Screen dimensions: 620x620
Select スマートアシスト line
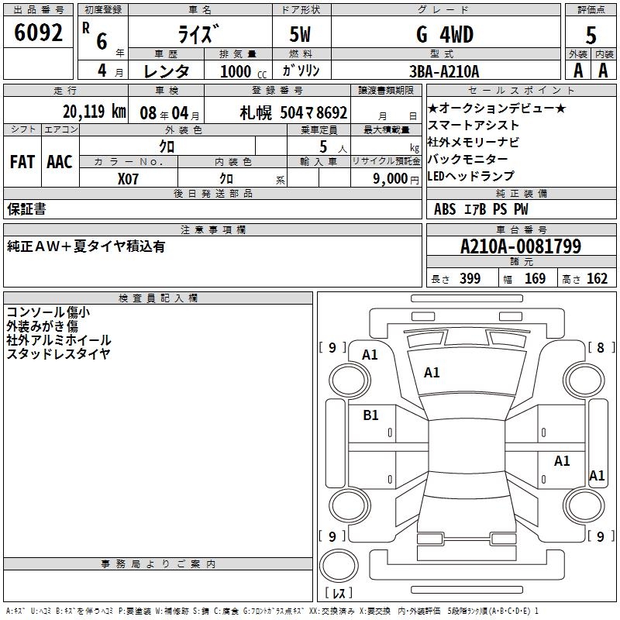[x=474, y=125]
